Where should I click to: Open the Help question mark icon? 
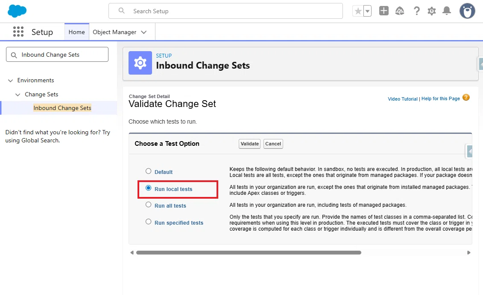point(416,11)
